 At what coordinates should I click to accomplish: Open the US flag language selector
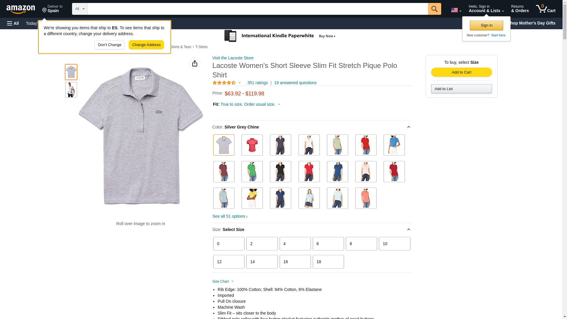click(456, 10)
